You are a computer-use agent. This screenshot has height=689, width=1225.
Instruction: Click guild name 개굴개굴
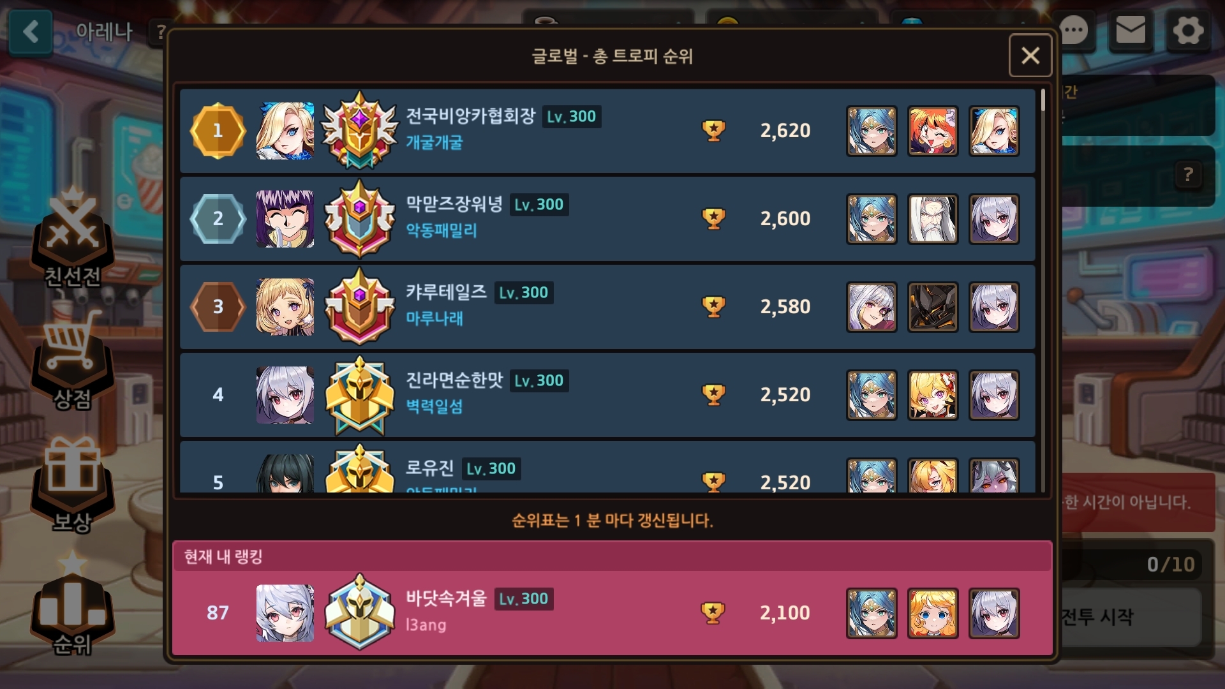434,142
